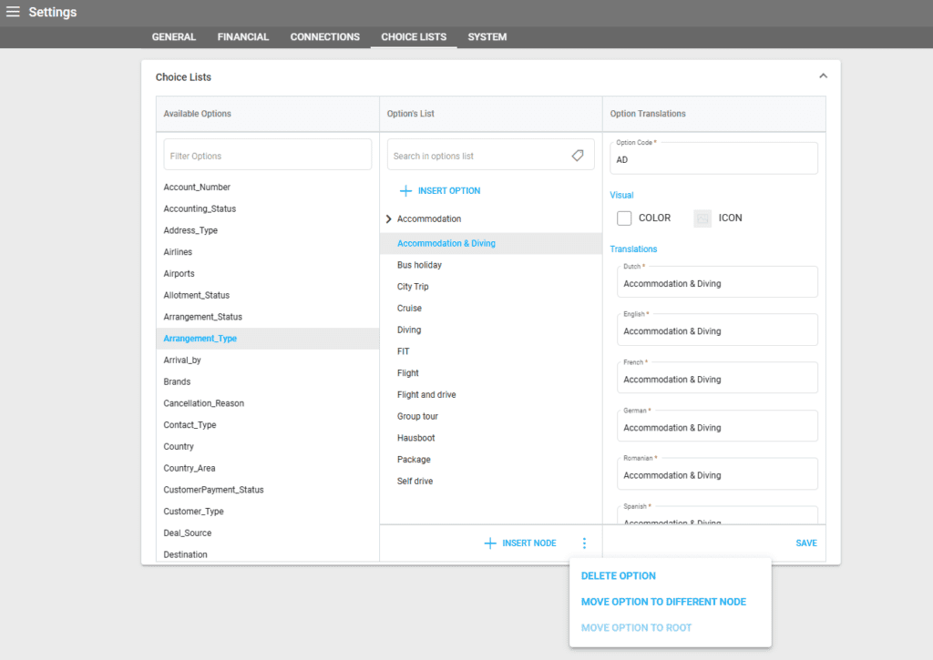Edit the German translation field
The height and width of the screenshot is (660, 933).
click(x=717, y=428)
